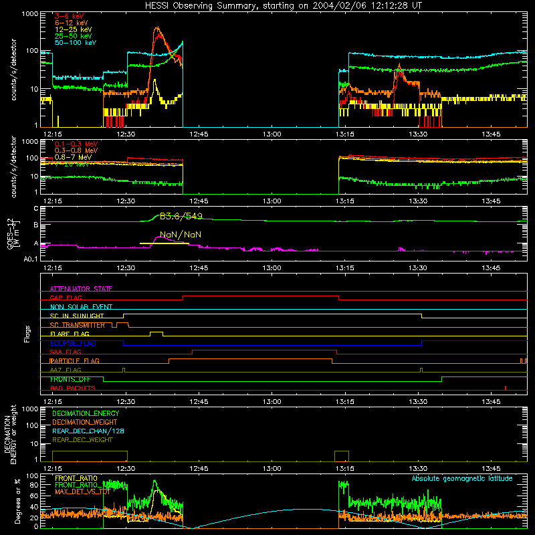
Task: Select the 3-6 keV legend entry
Action: [69, 16]
